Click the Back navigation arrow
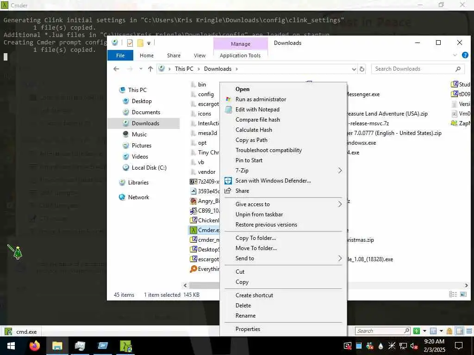The width and height of the screenshot is (474, 355). coord(116,69)
